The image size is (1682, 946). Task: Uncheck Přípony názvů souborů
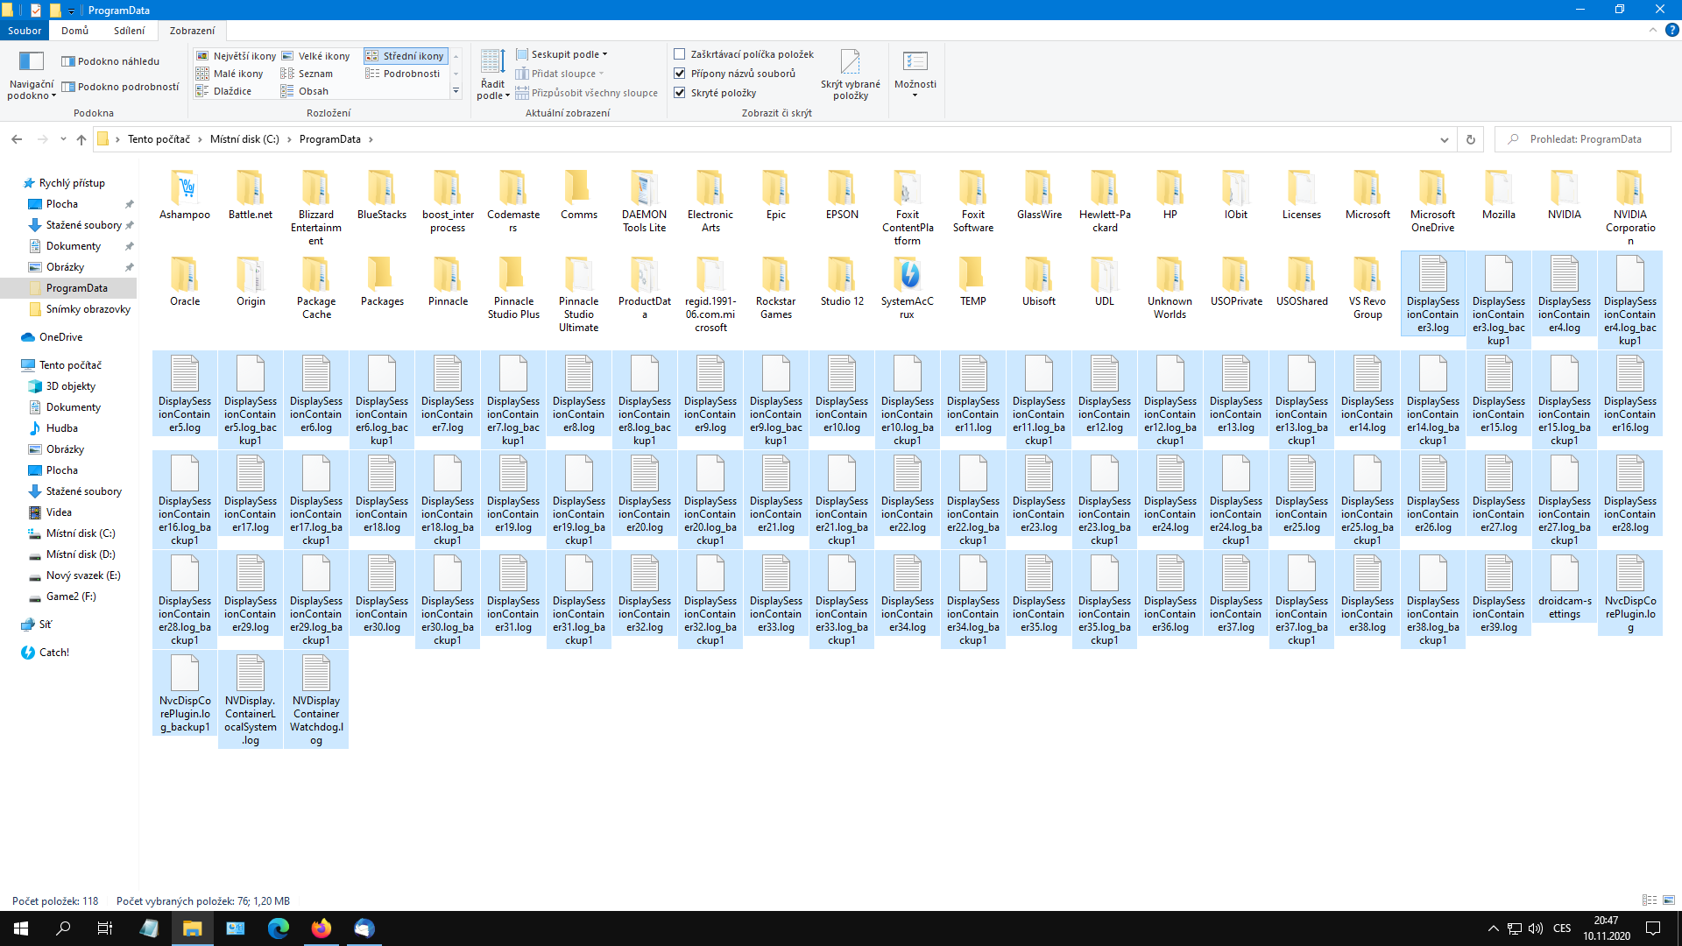[679, 74]
